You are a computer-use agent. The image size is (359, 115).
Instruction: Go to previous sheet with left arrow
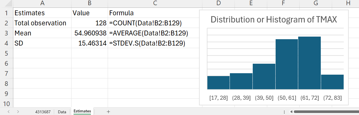tap(9, 112)
